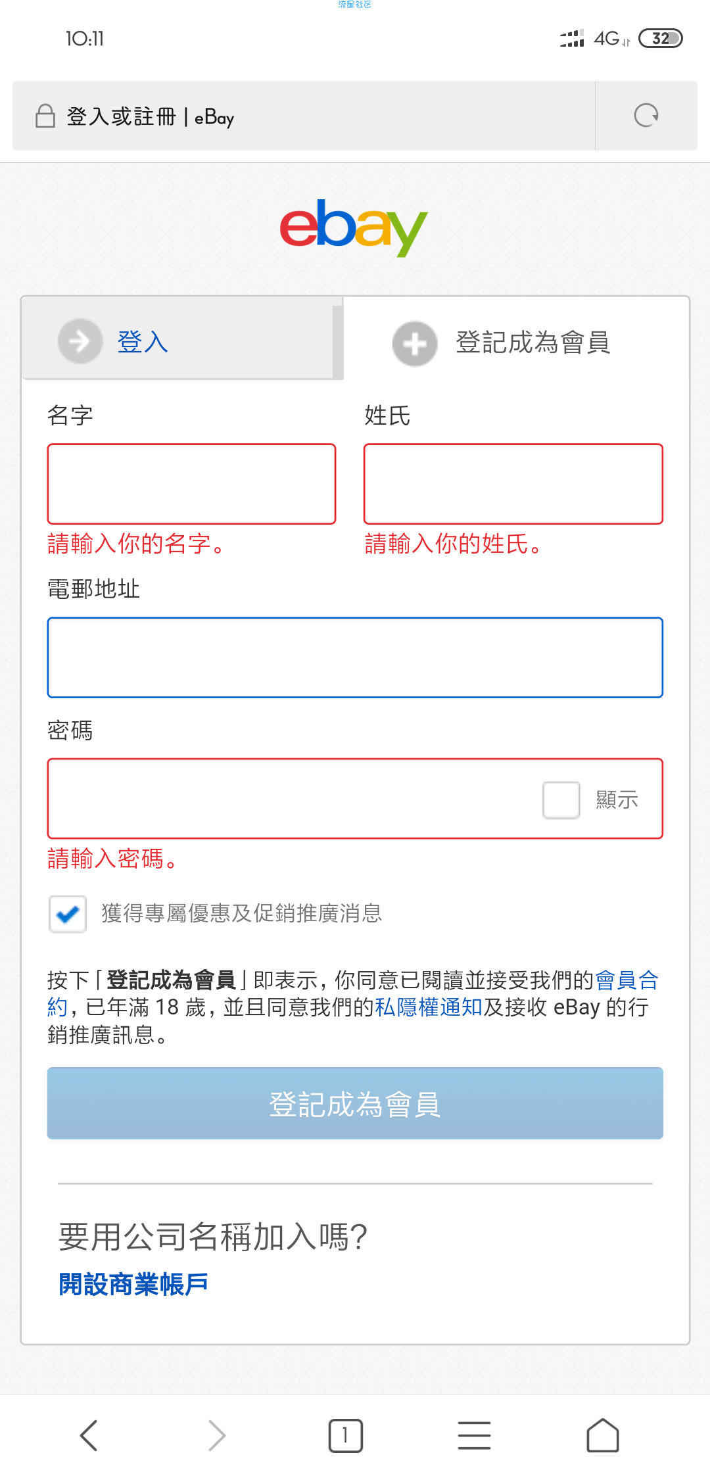Tap the eBay logo
This screenshot has width=710, height=1478.
(x=354, y=227)
